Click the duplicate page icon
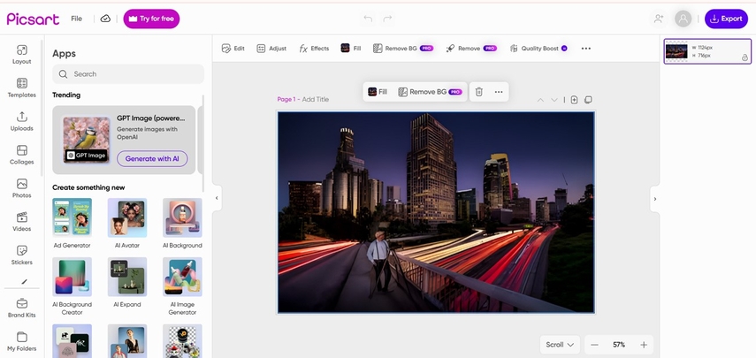The width and height of the screenshot is (756, 358). [588, 100]
